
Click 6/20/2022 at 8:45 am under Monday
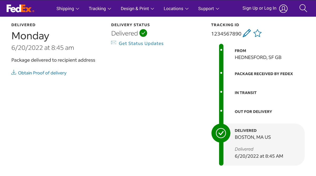click(43, 48)
